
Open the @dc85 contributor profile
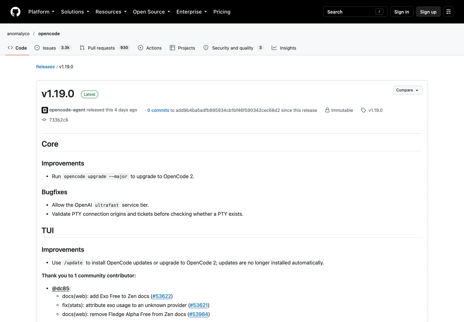pyautogui.click(x=61, y=288)
